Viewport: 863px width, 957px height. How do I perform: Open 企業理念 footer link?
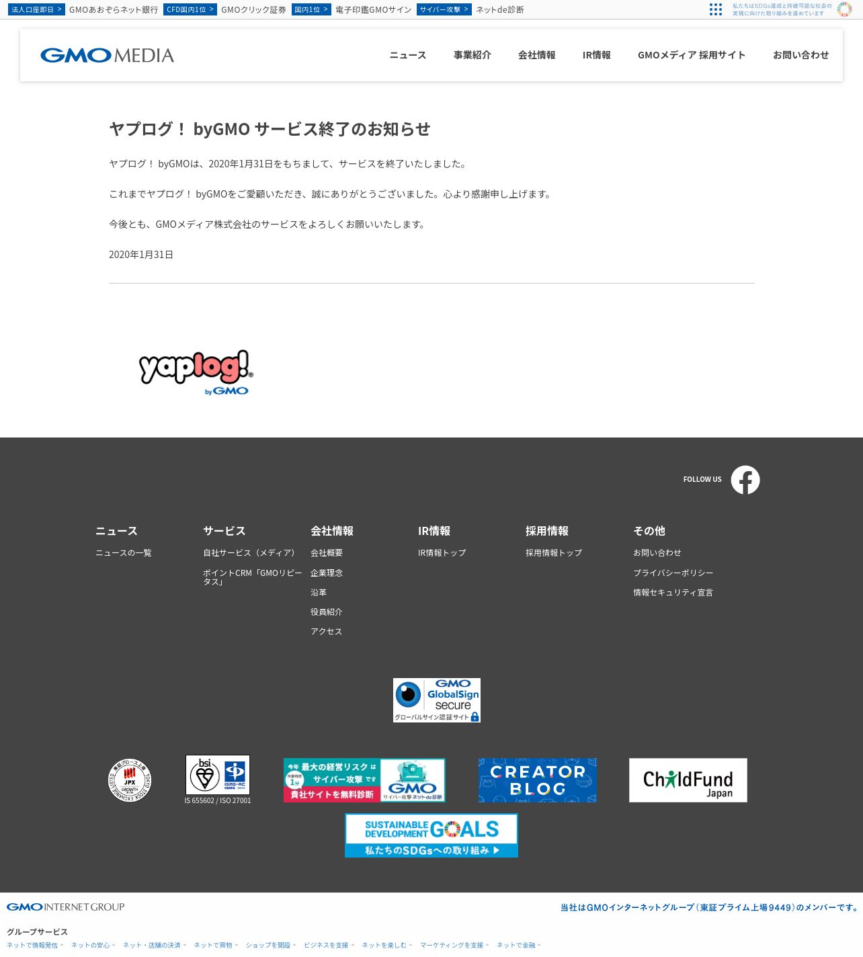click(x=327, y=573)
